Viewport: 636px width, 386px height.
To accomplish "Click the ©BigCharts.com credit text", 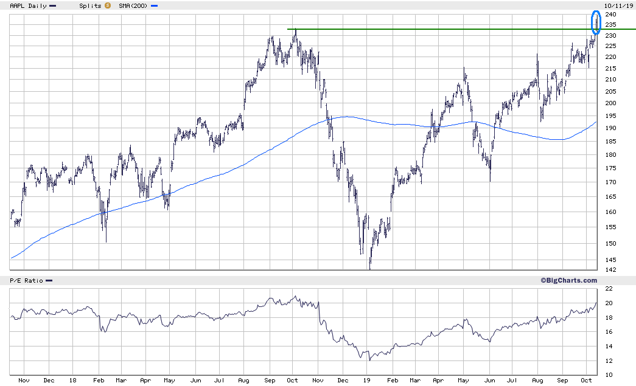I will coord(568,280).
